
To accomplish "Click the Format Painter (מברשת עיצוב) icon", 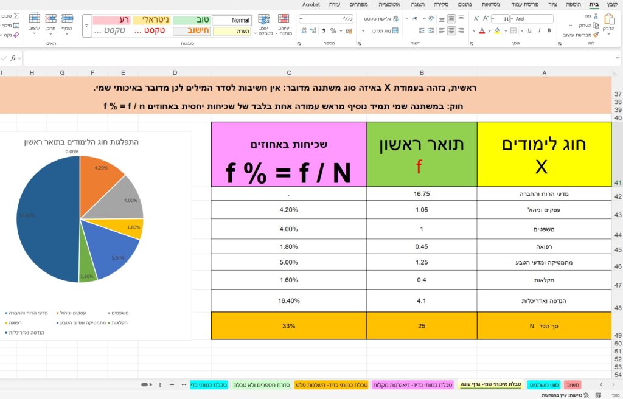I will [596, 35].
